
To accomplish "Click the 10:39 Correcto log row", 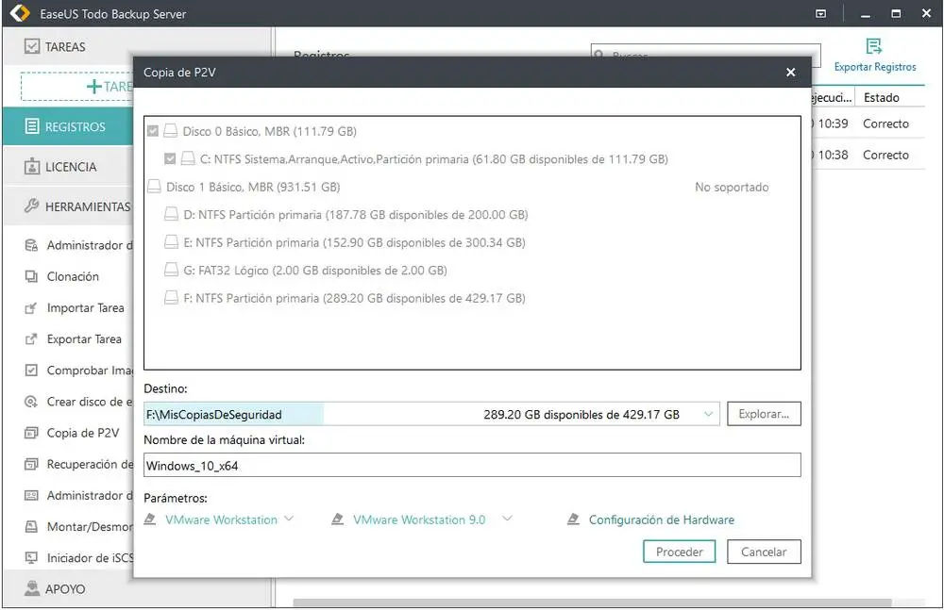I will [867, 124].
